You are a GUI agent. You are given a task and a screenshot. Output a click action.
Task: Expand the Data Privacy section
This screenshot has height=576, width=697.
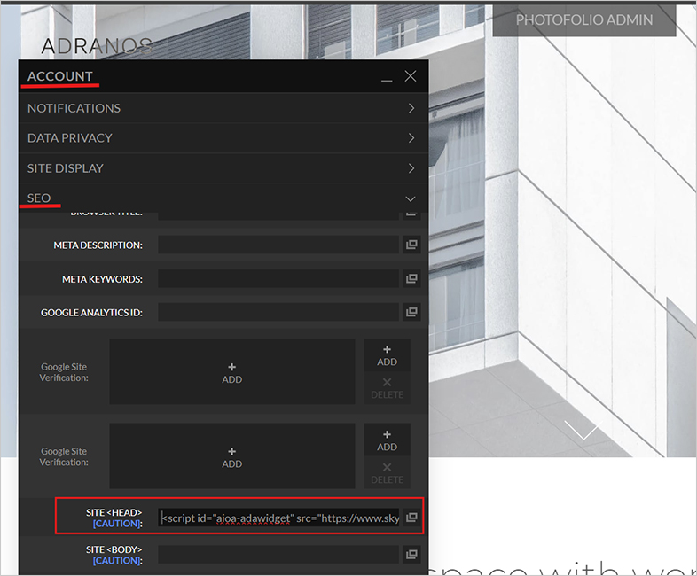tap(411, 138)
